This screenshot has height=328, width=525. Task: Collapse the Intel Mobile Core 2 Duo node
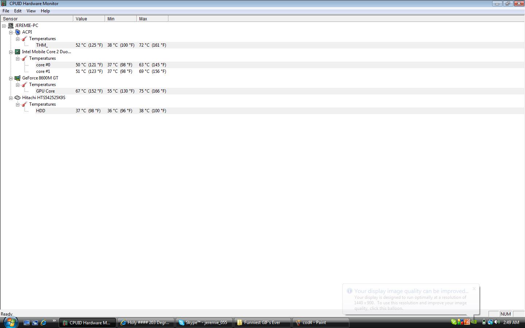click(x=11, y=52)
